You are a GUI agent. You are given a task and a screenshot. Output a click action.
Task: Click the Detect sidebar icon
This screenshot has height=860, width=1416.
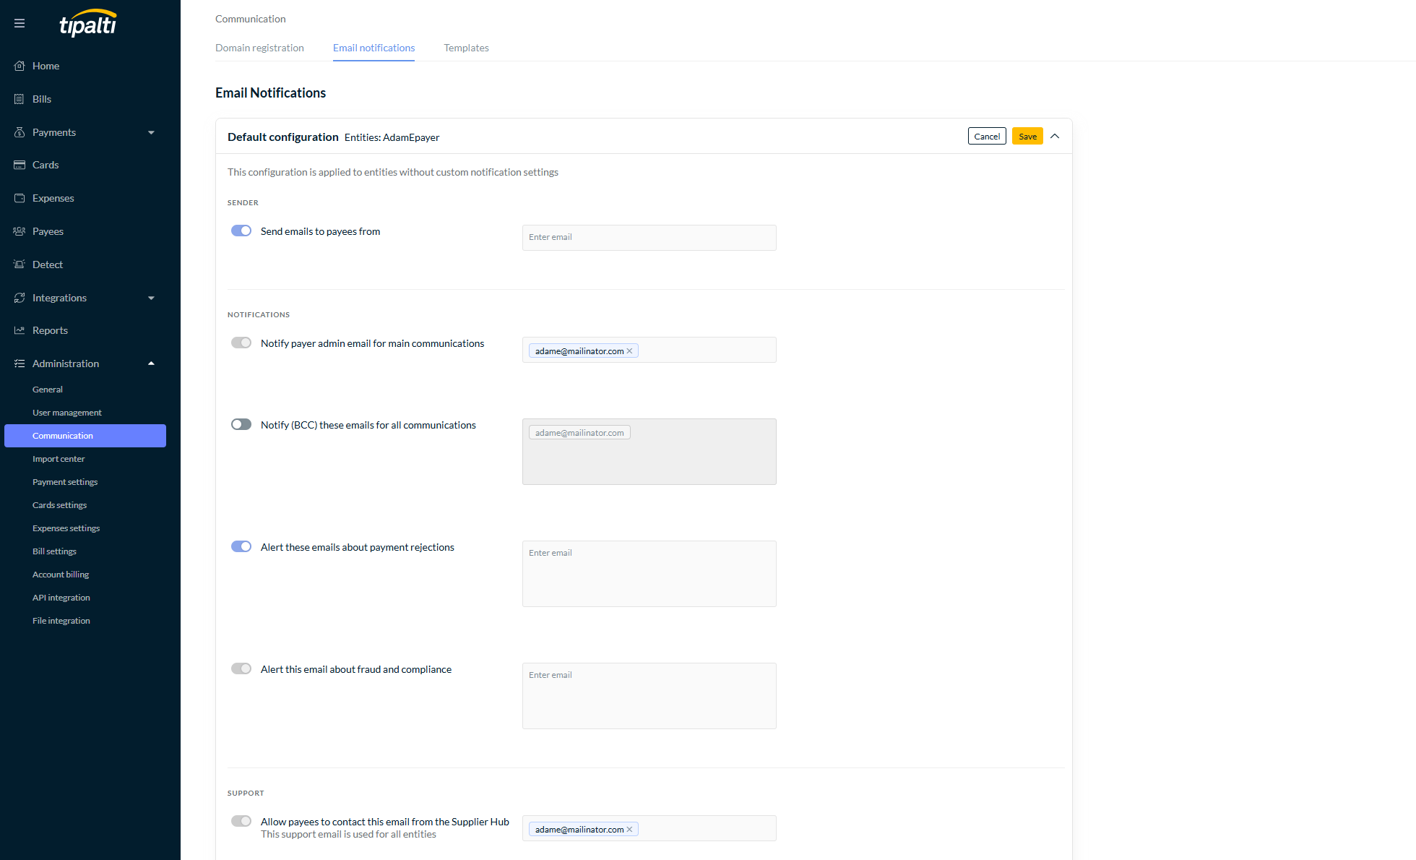coord(20,265)
